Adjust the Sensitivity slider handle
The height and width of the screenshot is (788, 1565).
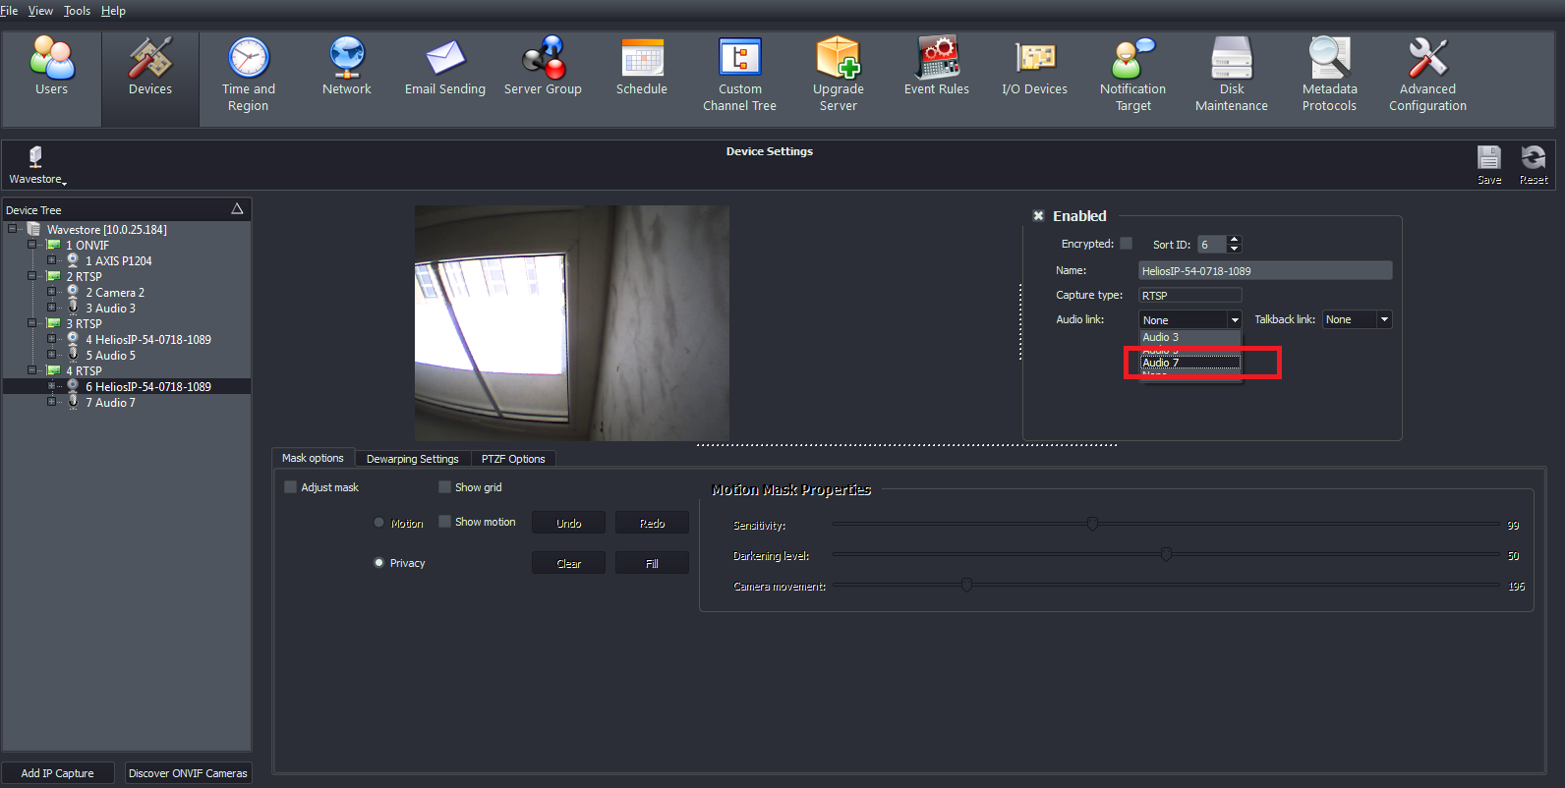point(1092,524)
